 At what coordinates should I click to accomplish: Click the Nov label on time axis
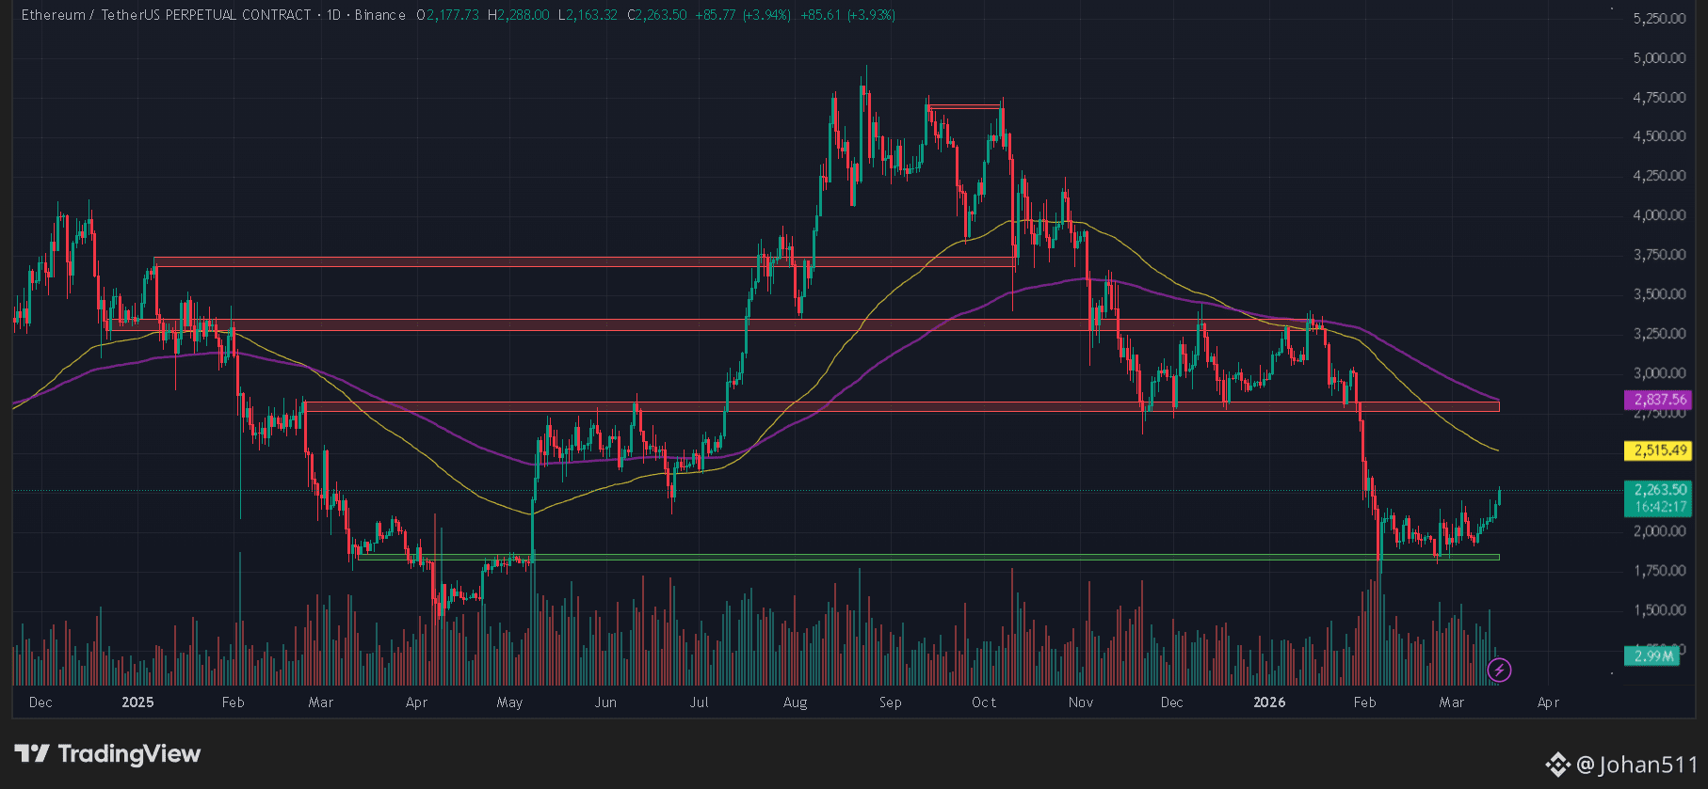click(1081, 702)
